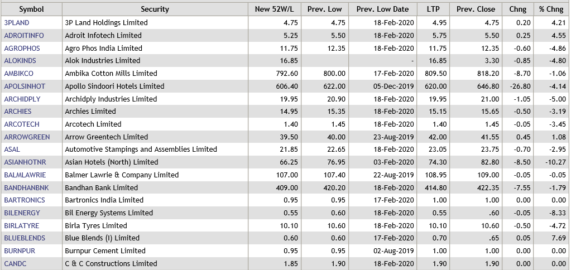Screen dimensions: 571x270
Task: Click the ADROITINFO symbol link
Action: 23,35
